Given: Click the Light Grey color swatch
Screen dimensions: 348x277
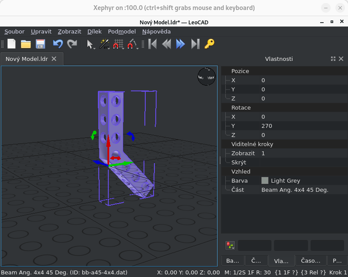Looking at the screenshot, I should point(265,180).
